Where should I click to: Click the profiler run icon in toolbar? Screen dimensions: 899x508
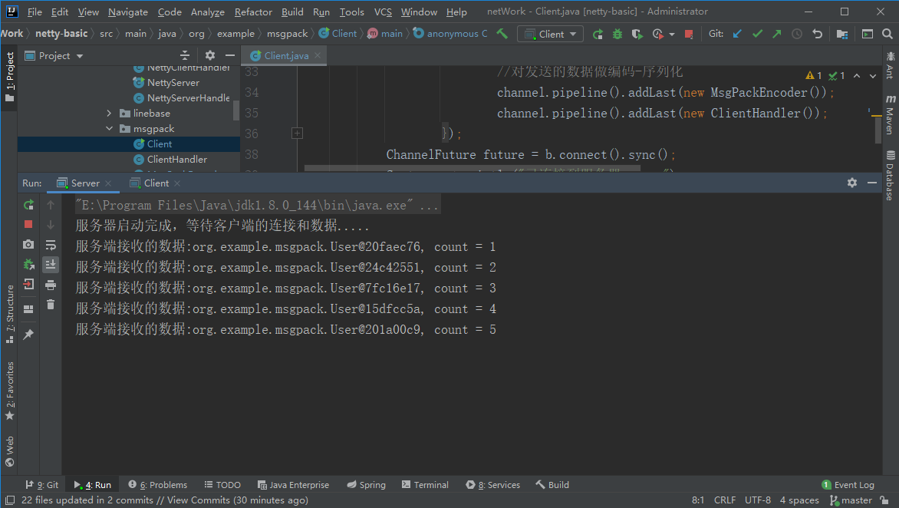[657, 34]
